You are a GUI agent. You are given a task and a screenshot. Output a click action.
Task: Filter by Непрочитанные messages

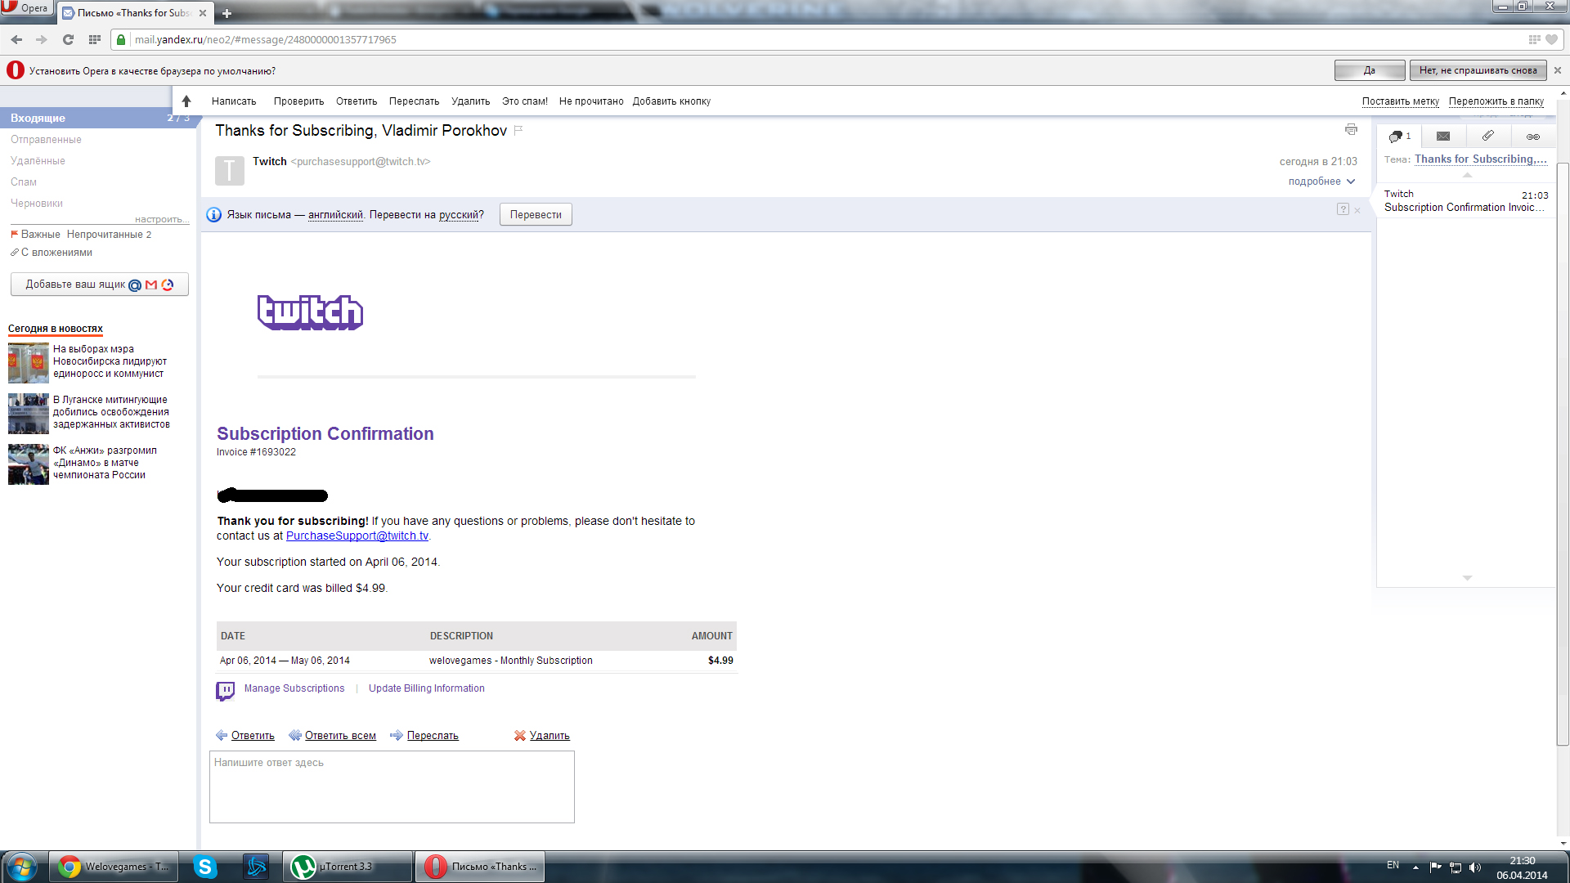109,235
